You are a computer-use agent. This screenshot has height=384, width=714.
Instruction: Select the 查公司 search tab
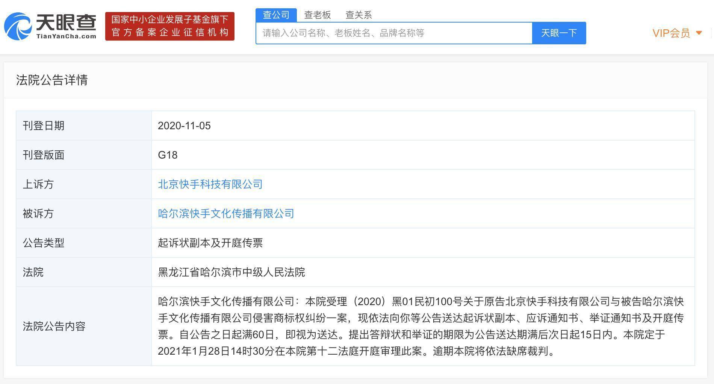(276, 15)
